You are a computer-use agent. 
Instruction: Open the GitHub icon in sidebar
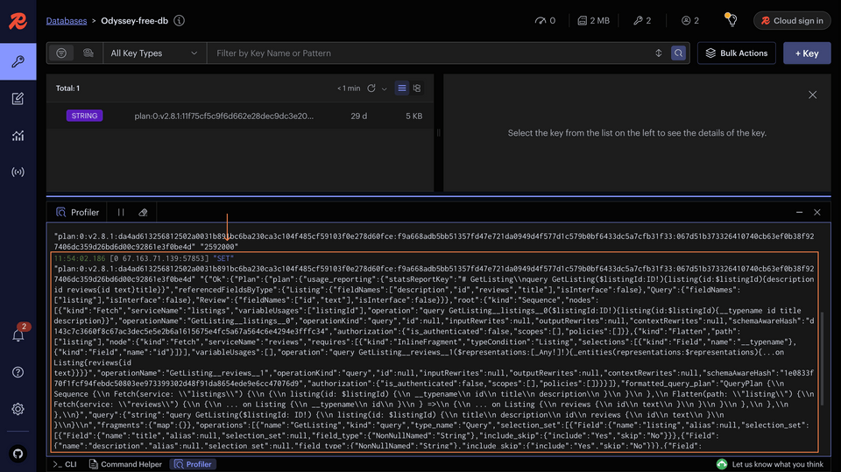(18, 454)
